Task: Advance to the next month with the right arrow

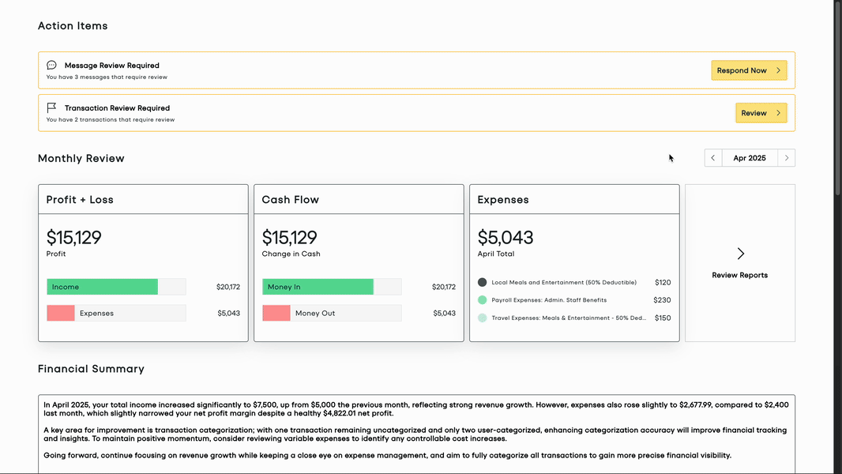Action: click(x=787, y=157)
